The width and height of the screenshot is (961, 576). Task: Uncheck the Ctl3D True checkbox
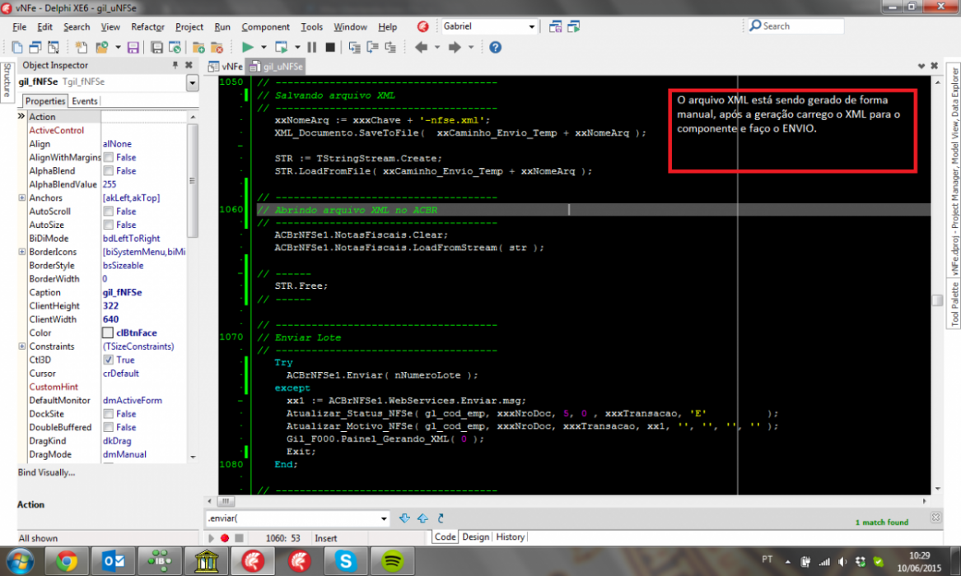tap(109, 360)
